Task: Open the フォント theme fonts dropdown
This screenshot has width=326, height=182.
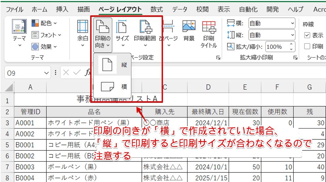Action: (x=46, y=35)
